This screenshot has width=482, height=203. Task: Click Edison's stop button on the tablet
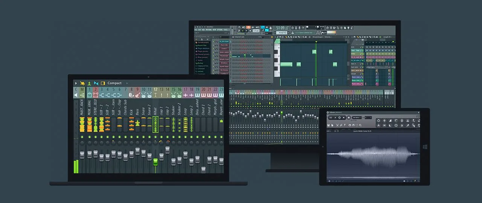tap(344, 118)
